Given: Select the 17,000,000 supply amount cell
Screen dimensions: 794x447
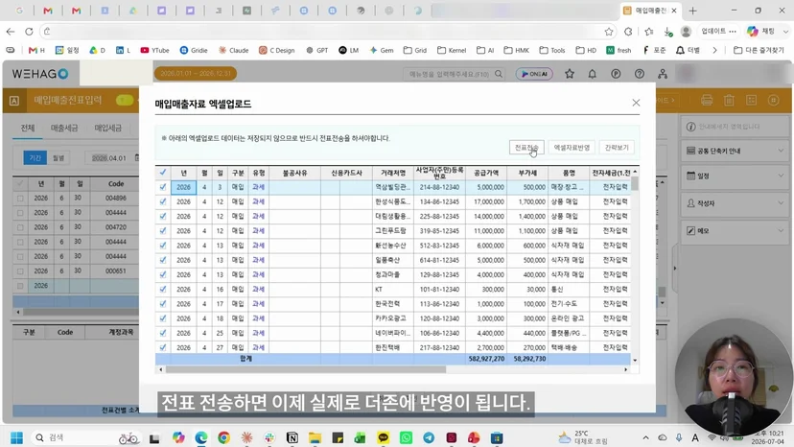Looking at the screenshot, I should pyautogui.click(x=486, y=201).
